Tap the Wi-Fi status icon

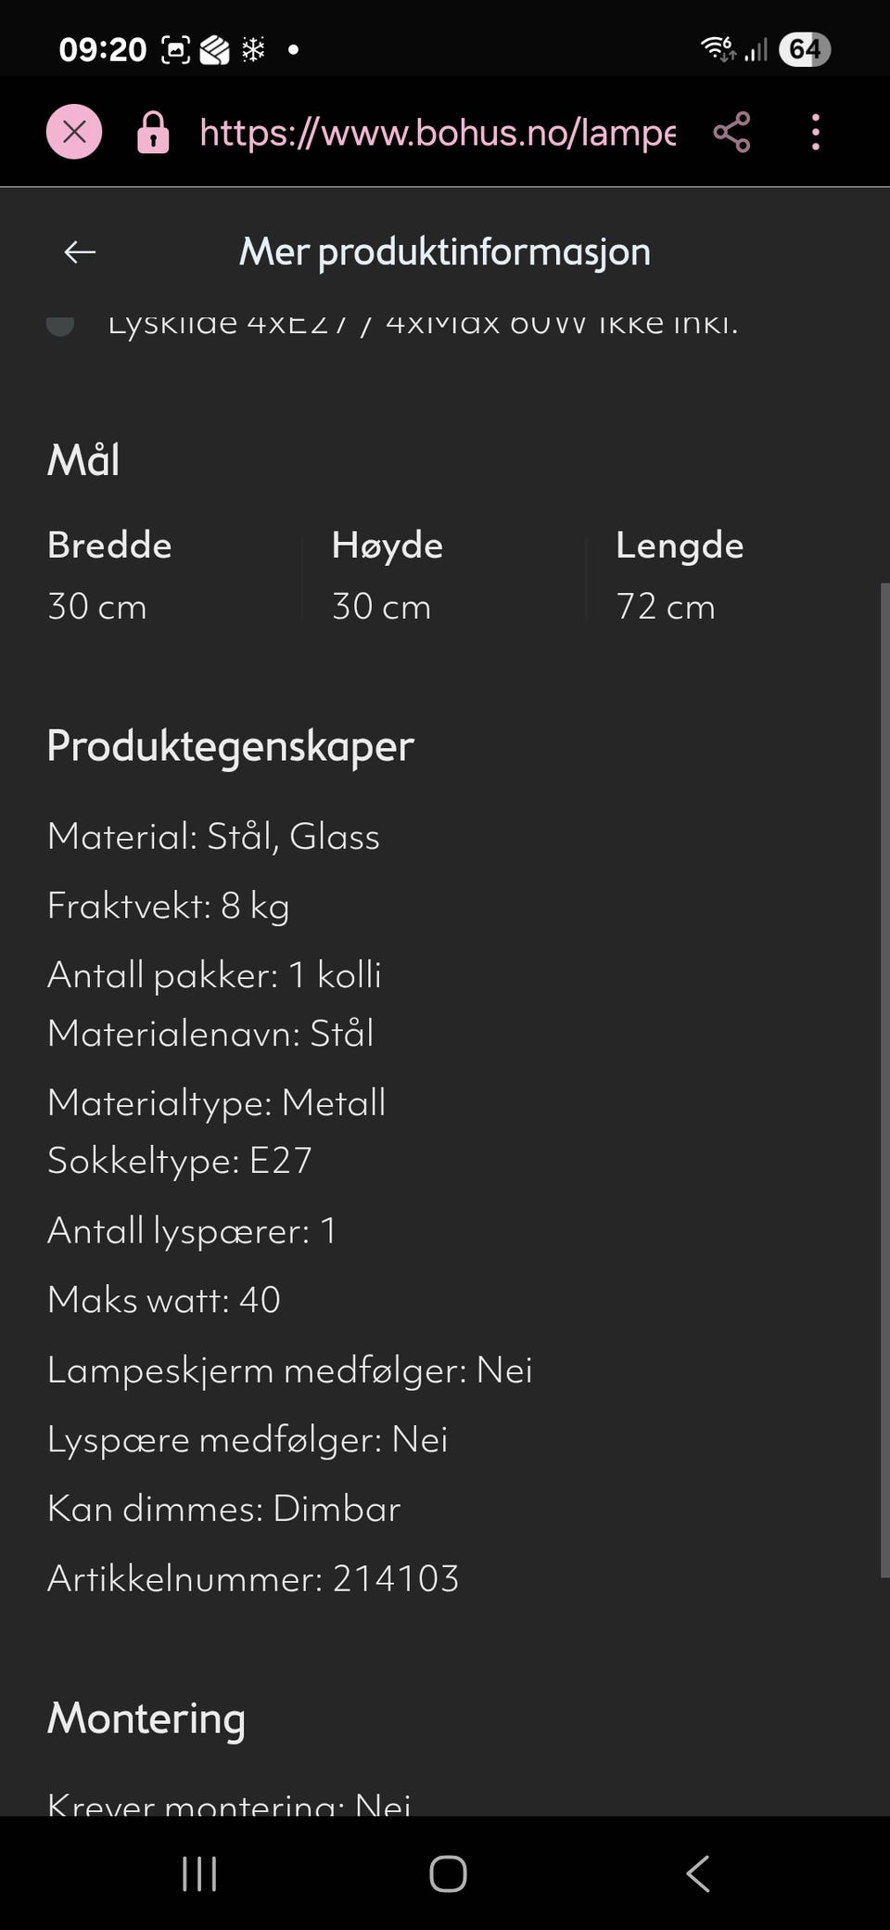[x=717, y=48]
